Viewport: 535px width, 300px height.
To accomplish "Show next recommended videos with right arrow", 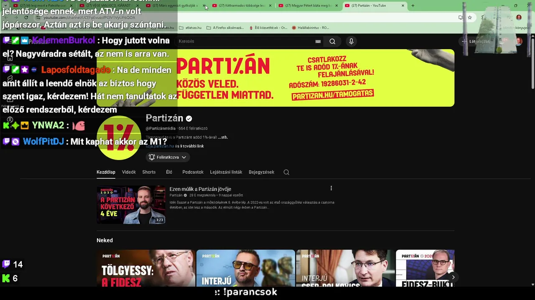I will tap(453, 277).
